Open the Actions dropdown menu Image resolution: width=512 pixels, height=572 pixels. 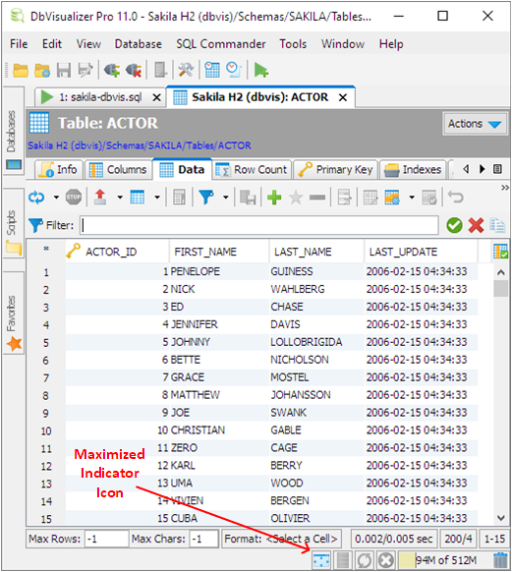pyautogui.click(x=475, y=124)
